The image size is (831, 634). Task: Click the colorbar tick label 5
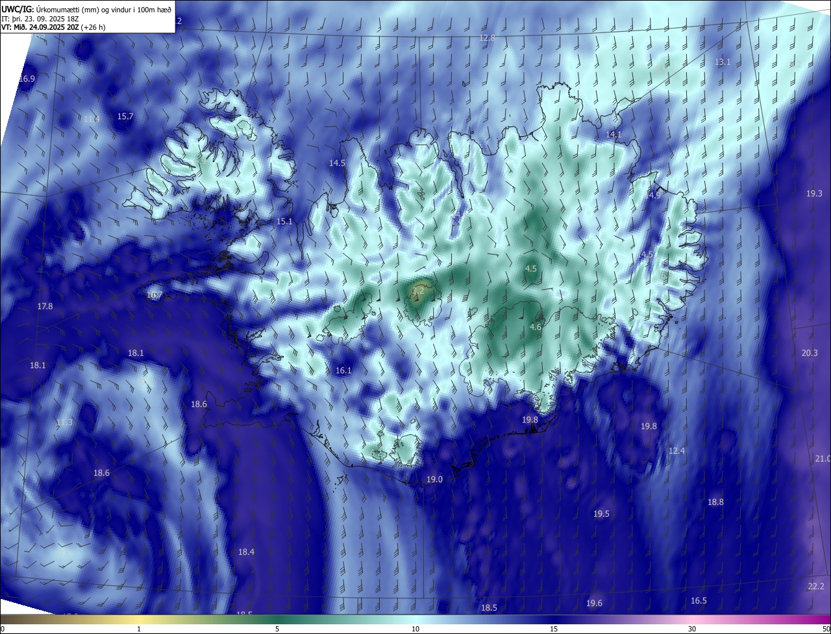[x=277, y=629]
